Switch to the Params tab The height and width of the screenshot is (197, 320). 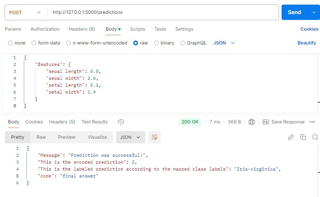coord(13,29)
